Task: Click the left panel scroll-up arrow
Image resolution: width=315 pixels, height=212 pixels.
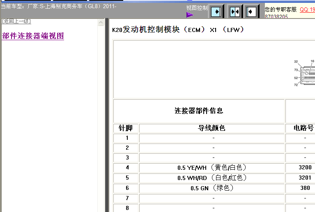Action: (101, 22)
